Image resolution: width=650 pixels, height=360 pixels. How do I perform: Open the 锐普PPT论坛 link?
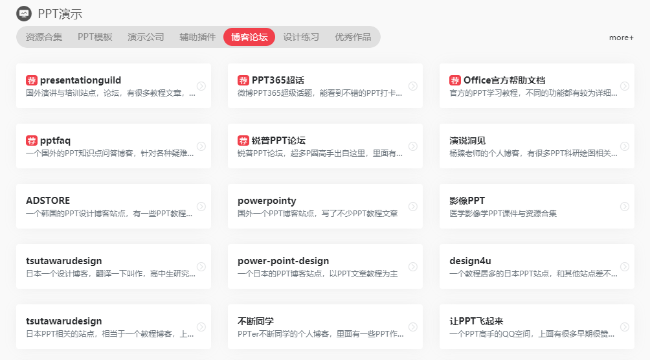tap(278, 141)
